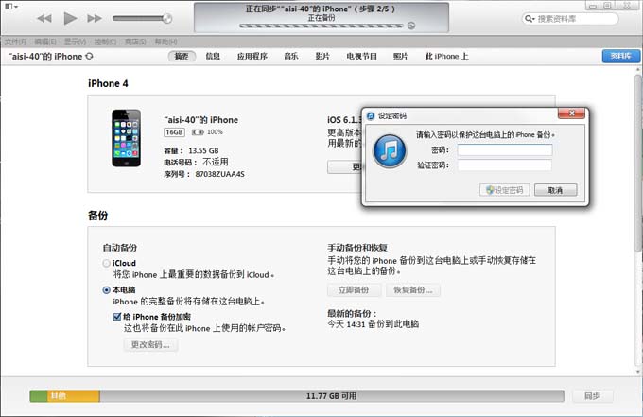
Task: Toggle Encrypt iPhone backup checkbox
Action: 117,317
